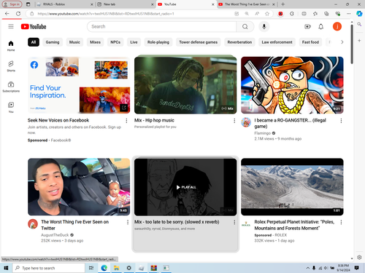Open Seek New Voices on Facebook title
The image size is (365, 273).
coord(58,120)
